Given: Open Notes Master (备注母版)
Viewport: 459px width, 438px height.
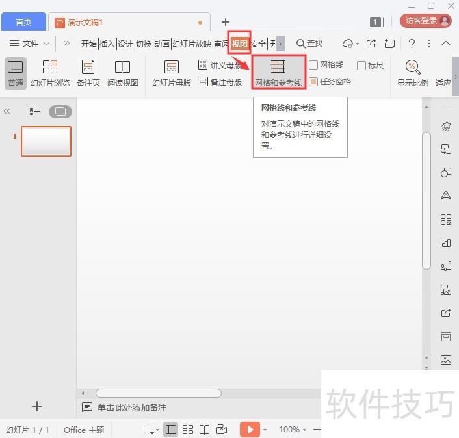Looking at the screenshot, I should click(x=220, y=82).
